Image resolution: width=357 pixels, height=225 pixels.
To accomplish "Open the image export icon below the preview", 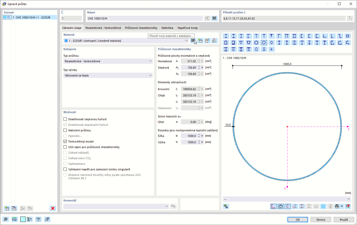I will pyautogui.click(x=226, y=206).
